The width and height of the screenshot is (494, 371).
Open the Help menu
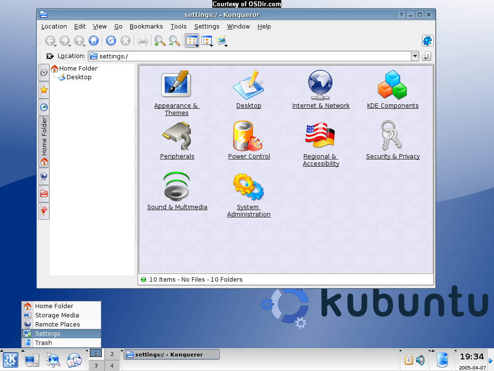[x=264, y=27]
